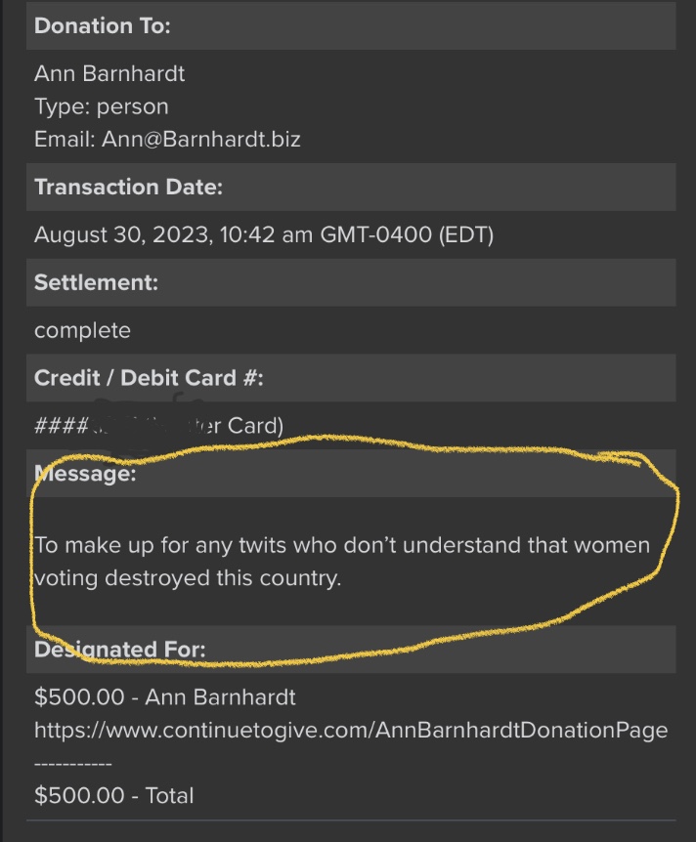Click the dashed separator line above Total
This screenshot has height=842, width=696.
coord(73,763)
